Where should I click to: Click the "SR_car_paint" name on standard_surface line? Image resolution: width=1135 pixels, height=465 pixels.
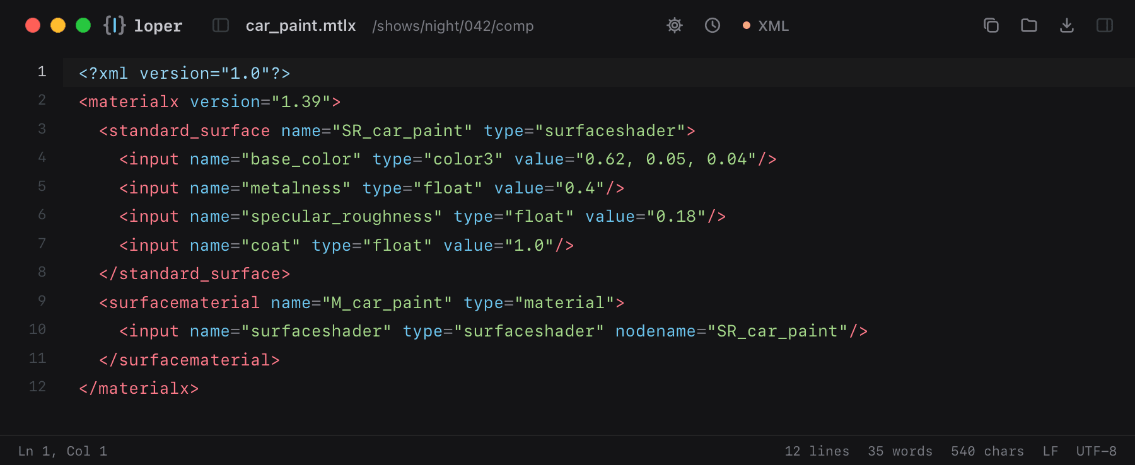[x=402, y=130]
